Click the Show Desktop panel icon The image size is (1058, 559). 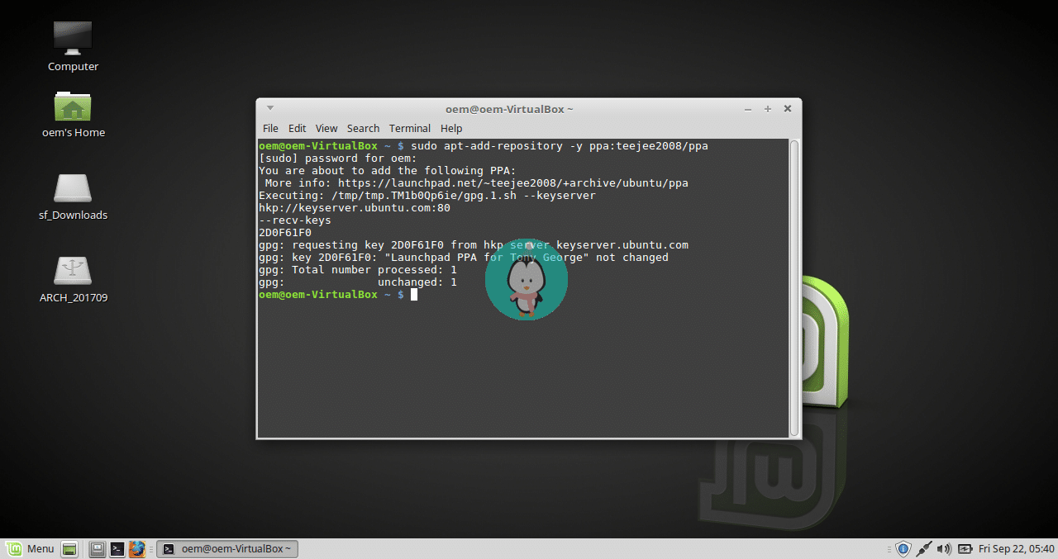pyautogui.click(x=70, y=549)
